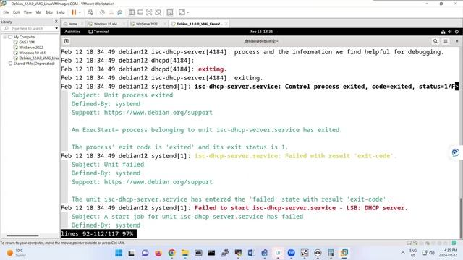Image resolution: width=463 pixels, height=260 pixels.
Task: Open Firefox from the taskbar
Action: [x=158, y=253]
